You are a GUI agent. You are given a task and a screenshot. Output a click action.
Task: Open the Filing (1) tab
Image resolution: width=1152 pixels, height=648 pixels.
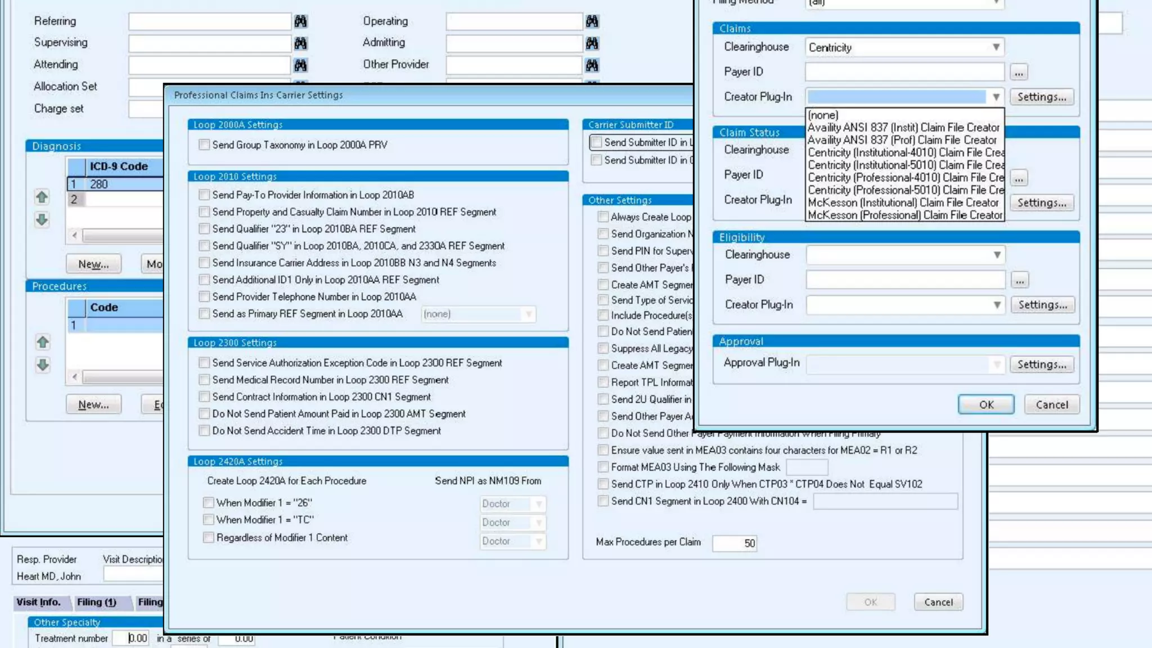[97, 602]
